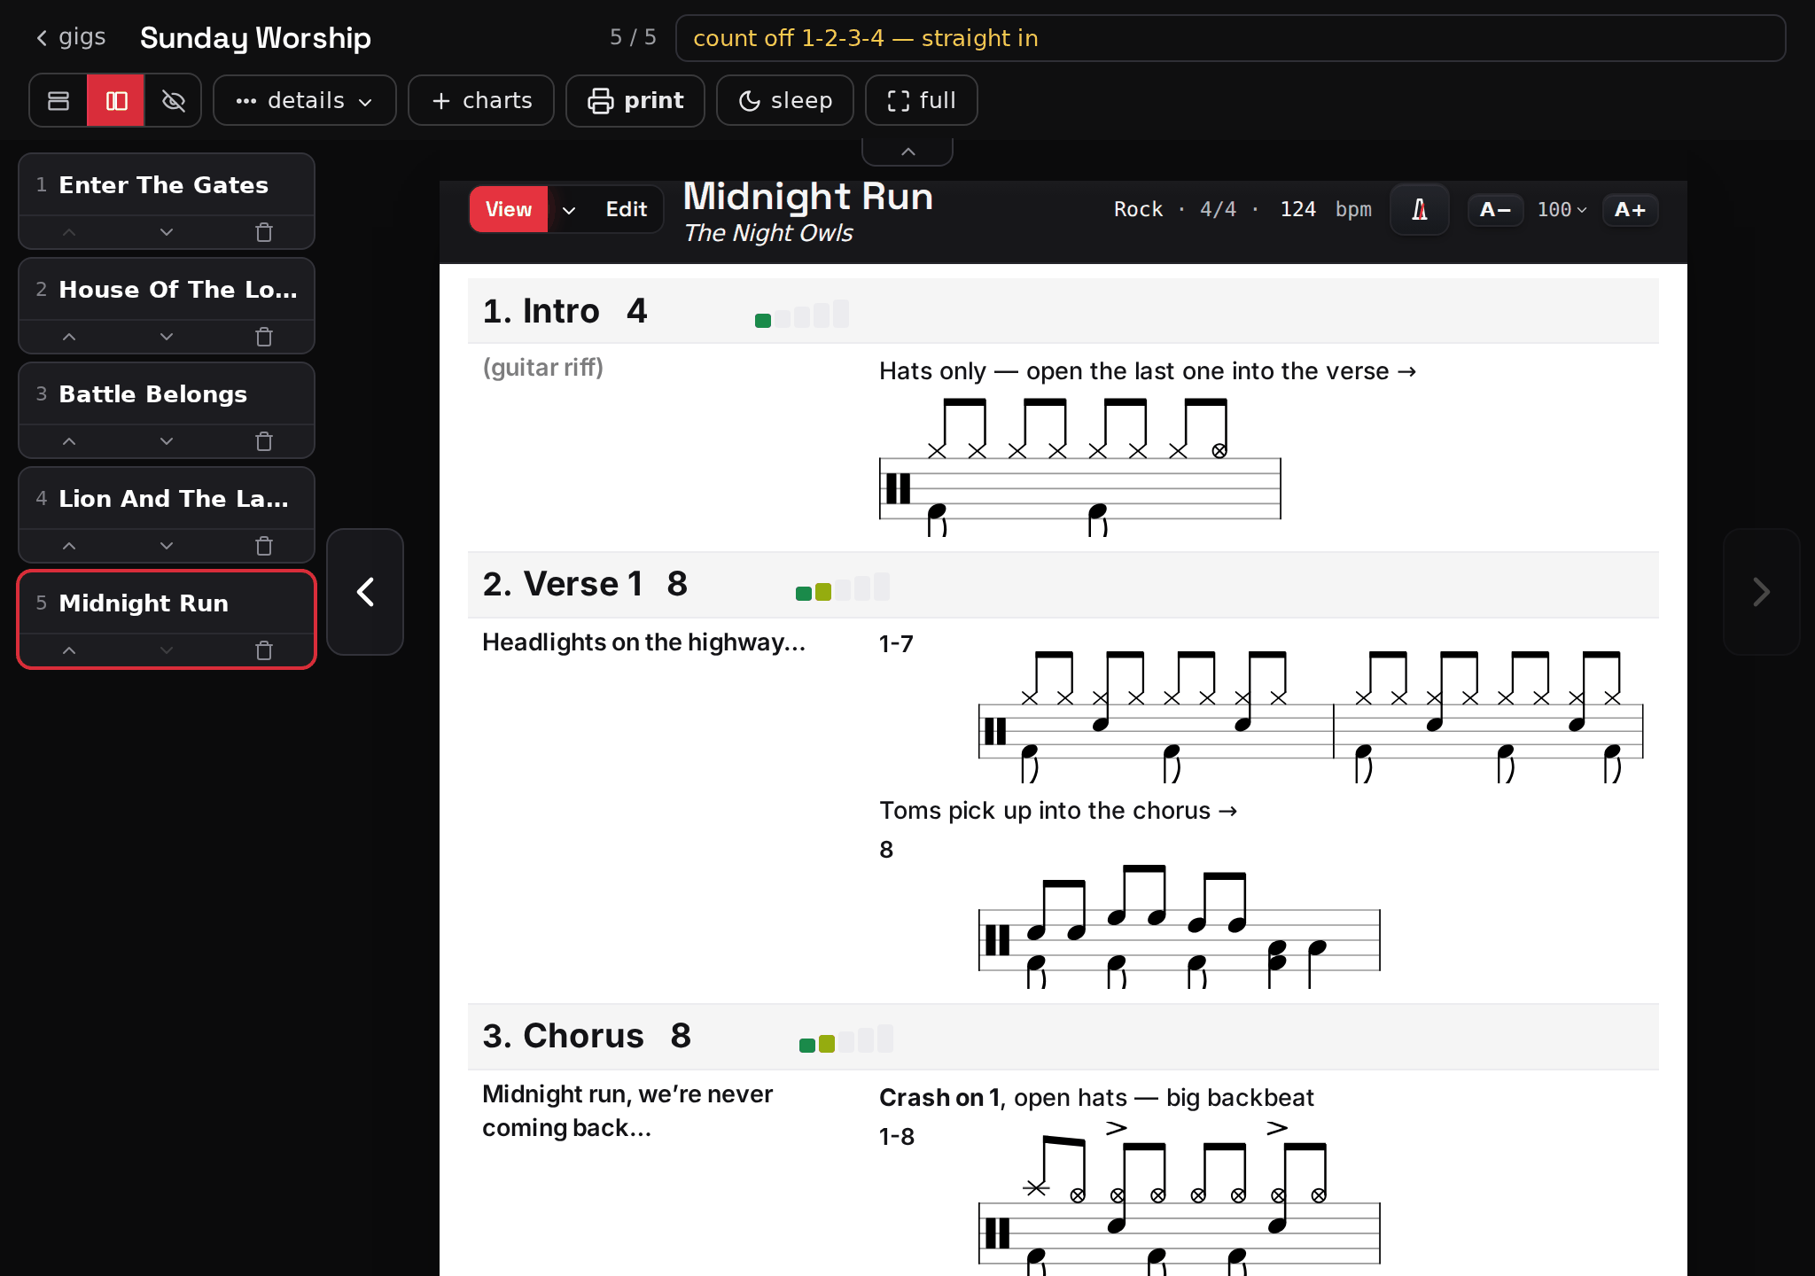Switch to single-pane layout icon
1815x1276 pixels.
click(58, 100)
